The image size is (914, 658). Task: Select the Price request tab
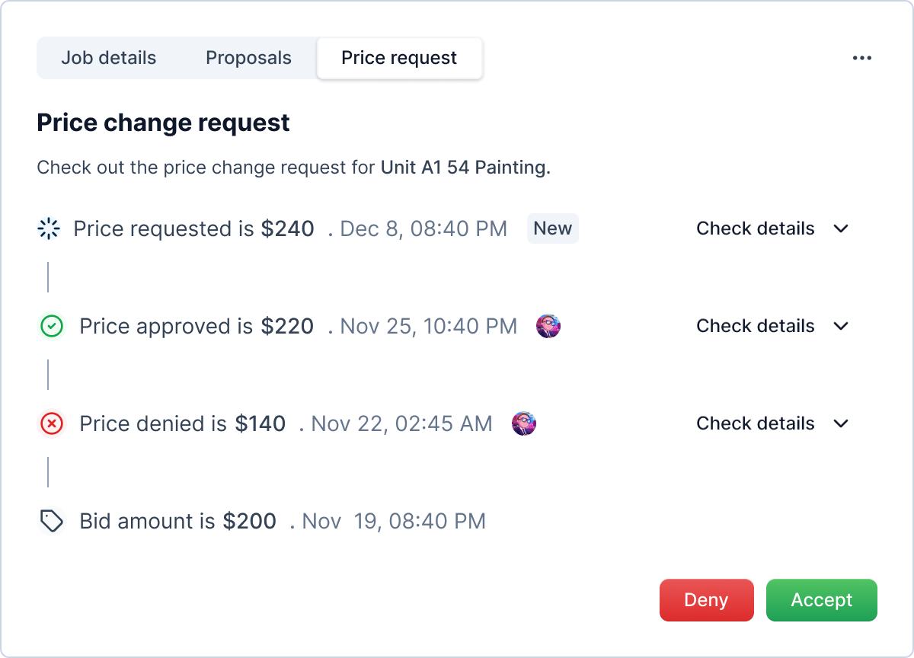tap(399, 58)
